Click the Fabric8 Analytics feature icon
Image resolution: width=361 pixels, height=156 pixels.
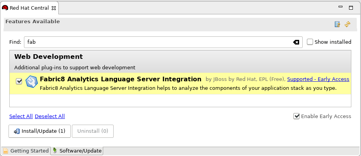click(31, 82)
